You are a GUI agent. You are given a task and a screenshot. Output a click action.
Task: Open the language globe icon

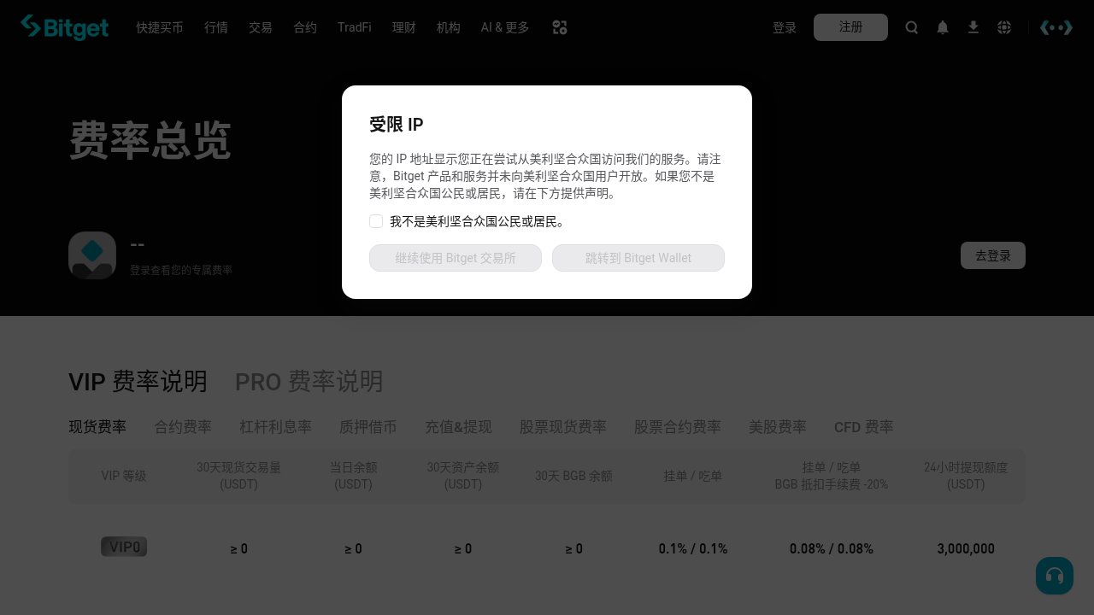coord(1004,27)
